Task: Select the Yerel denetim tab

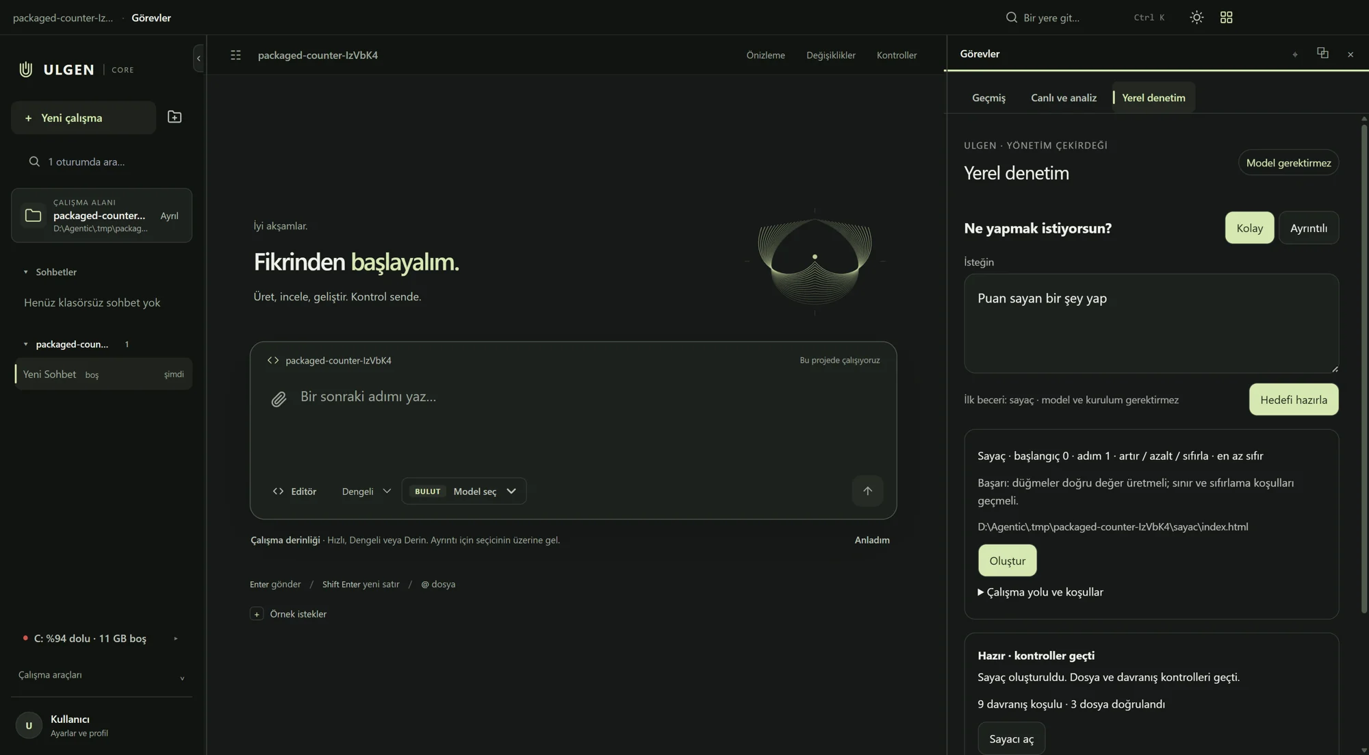Action: 1153,98
